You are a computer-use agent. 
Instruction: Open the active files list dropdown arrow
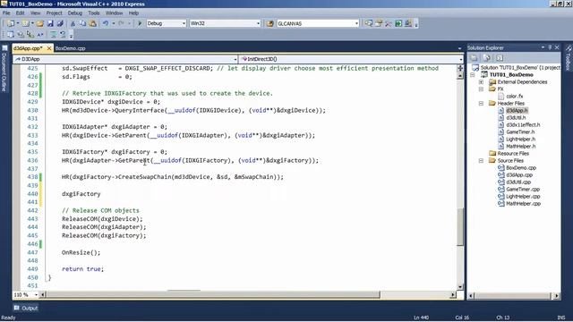point(459,48)
